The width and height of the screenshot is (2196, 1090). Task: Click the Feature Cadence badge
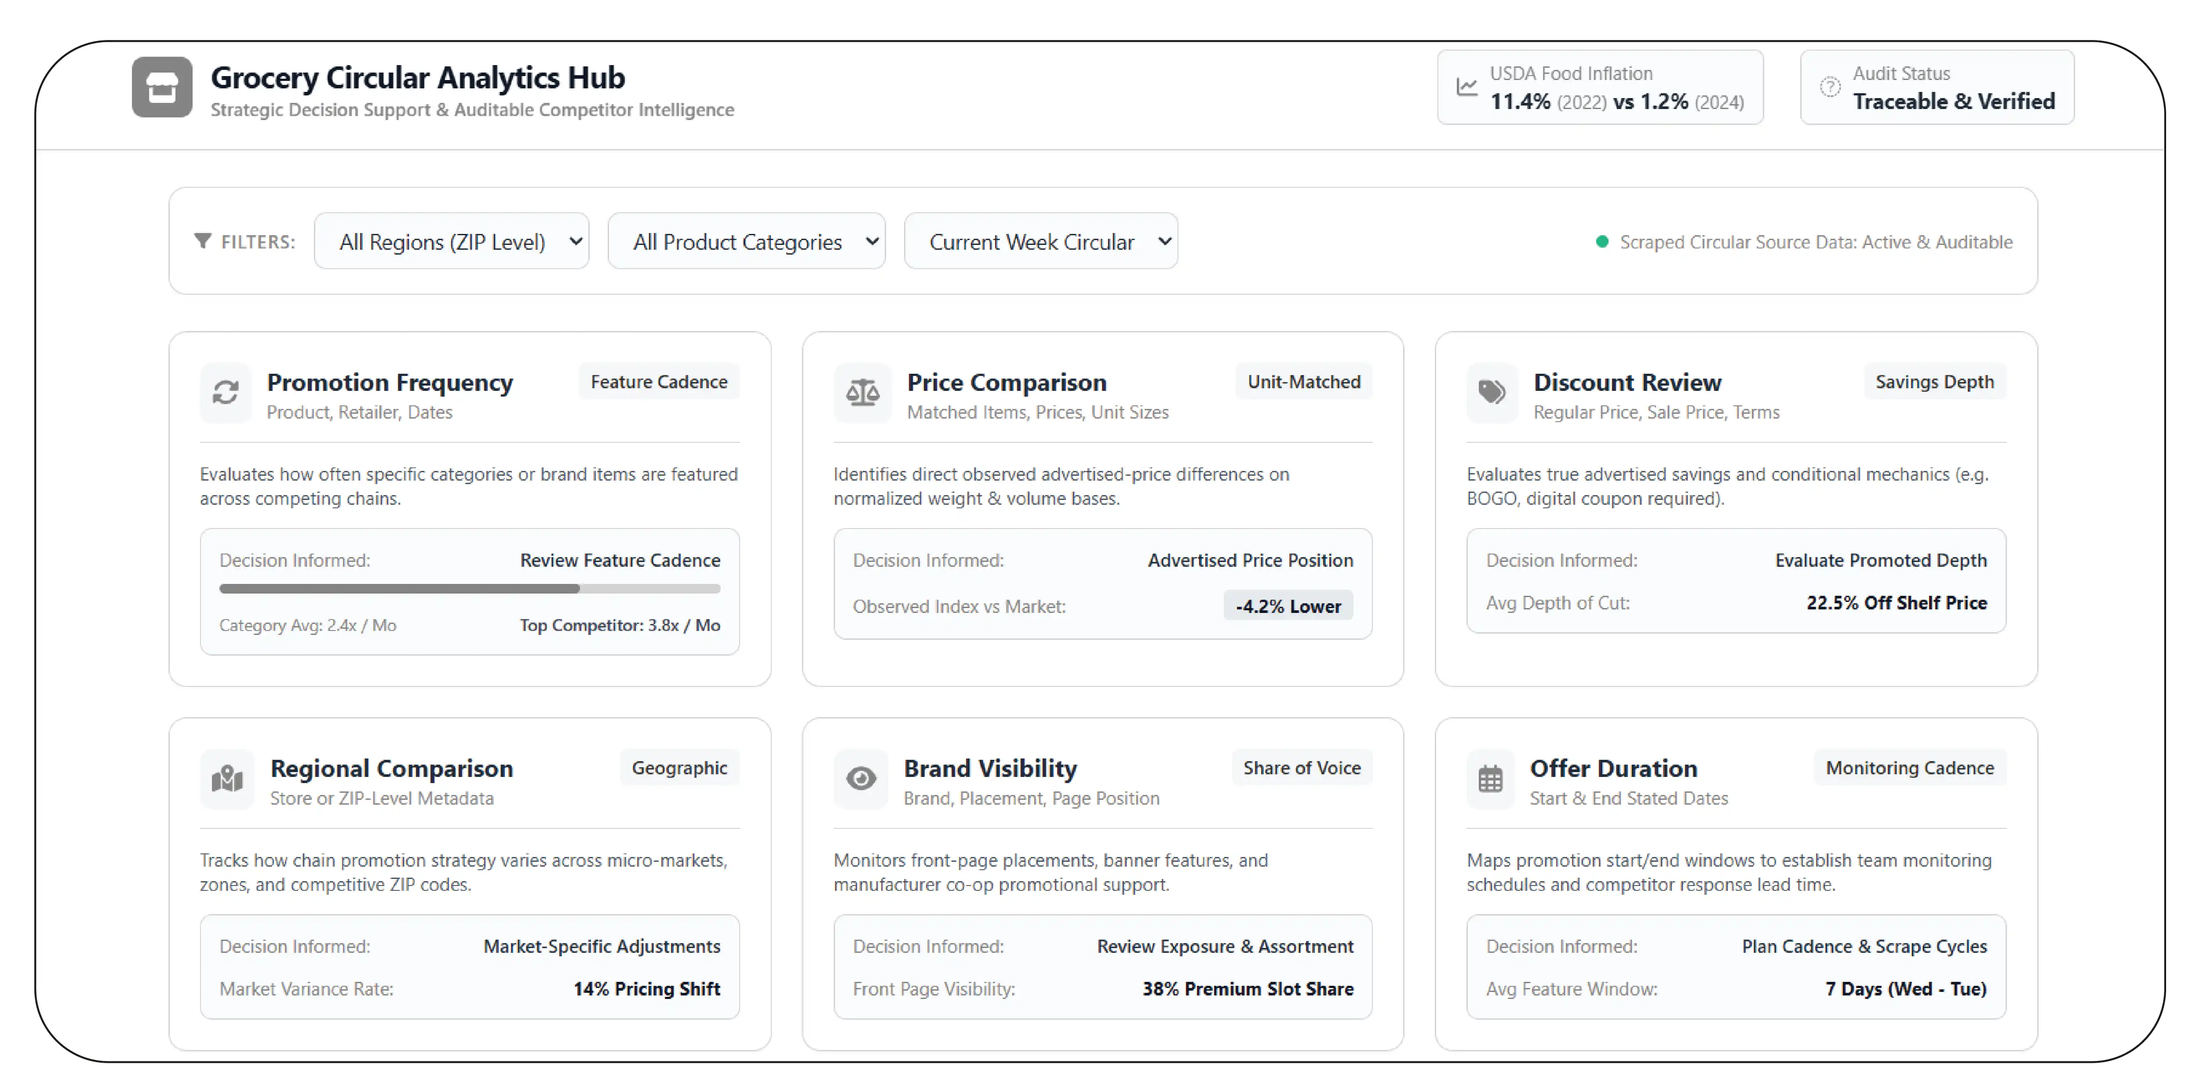tap(659, 382)
